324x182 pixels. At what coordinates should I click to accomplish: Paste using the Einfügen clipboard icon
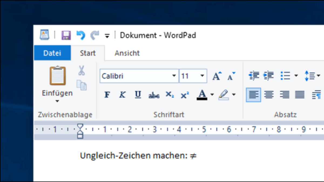coord(58,76)
